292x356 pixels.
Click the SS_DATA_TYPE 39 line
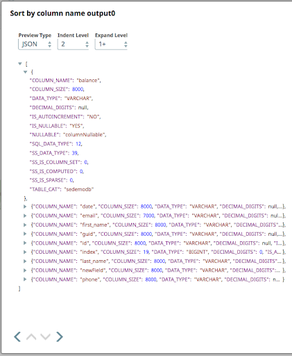[54, 153]
